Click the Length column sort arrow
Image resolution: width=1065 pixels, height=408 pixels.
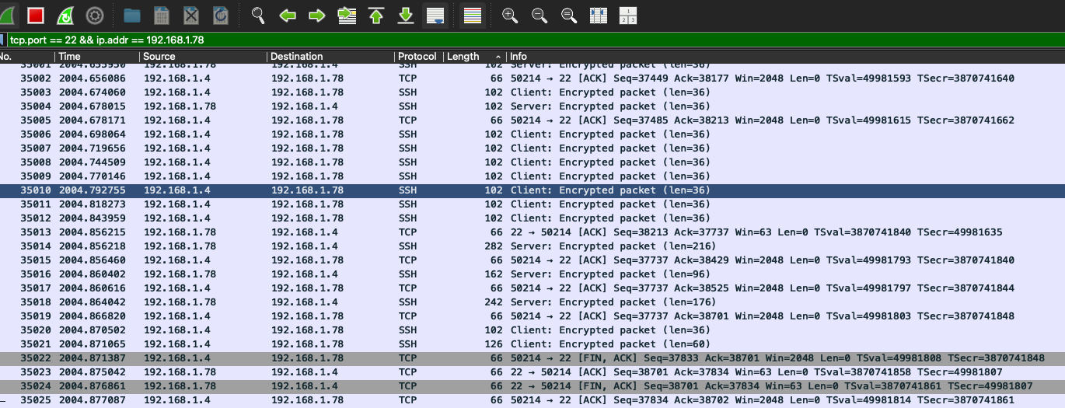click(498, 57)
